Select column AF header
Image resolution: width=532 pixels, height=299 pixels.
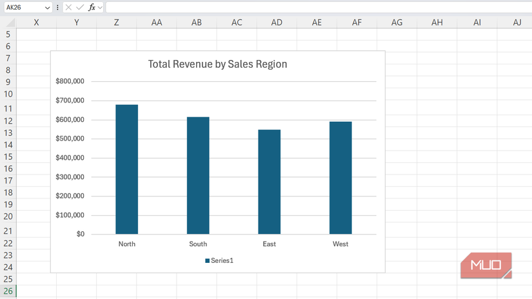point(357,23)
